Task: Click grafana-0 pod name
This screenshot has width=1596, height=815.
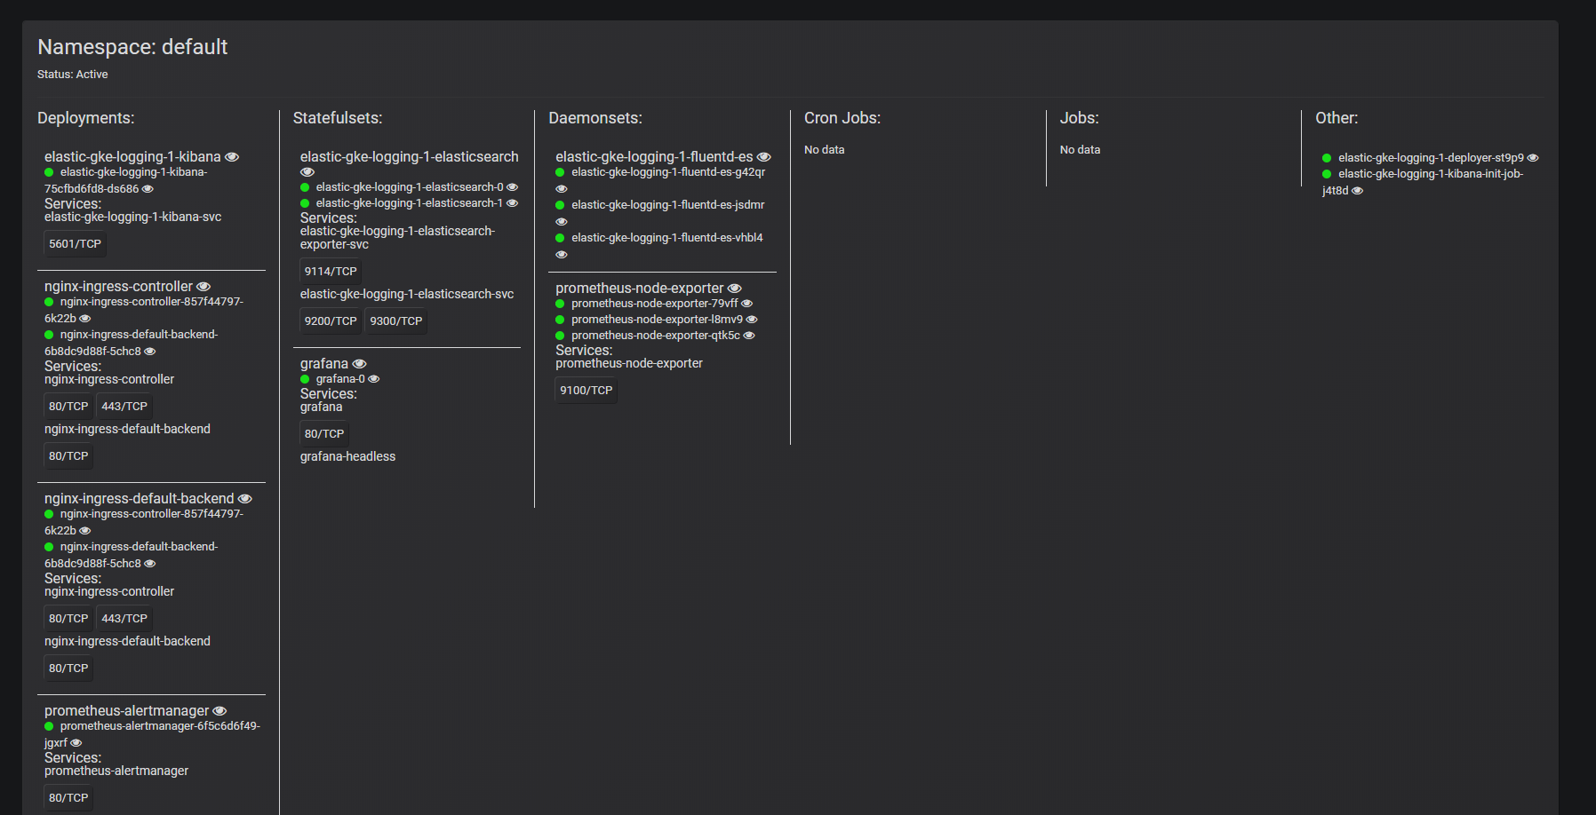Action: (x=340, y=379)
